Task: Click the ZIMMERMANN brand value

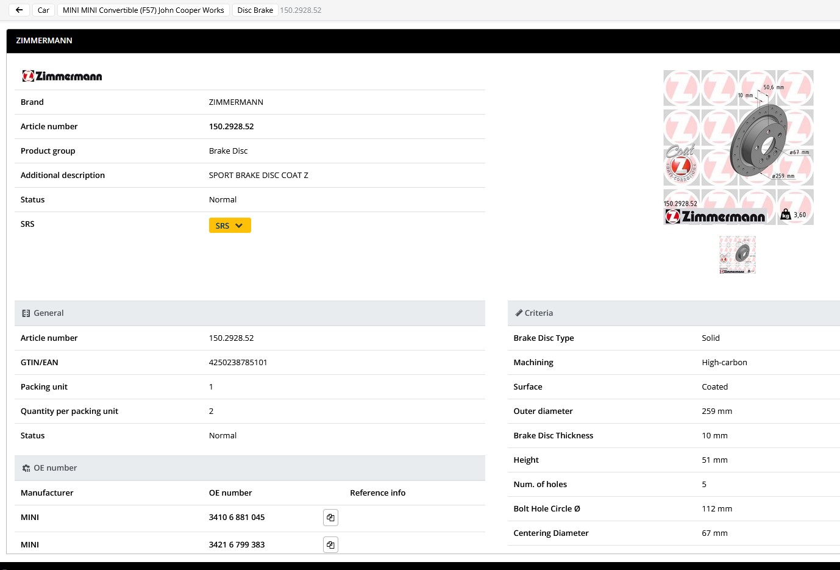Action: click(x=236, y=102)
